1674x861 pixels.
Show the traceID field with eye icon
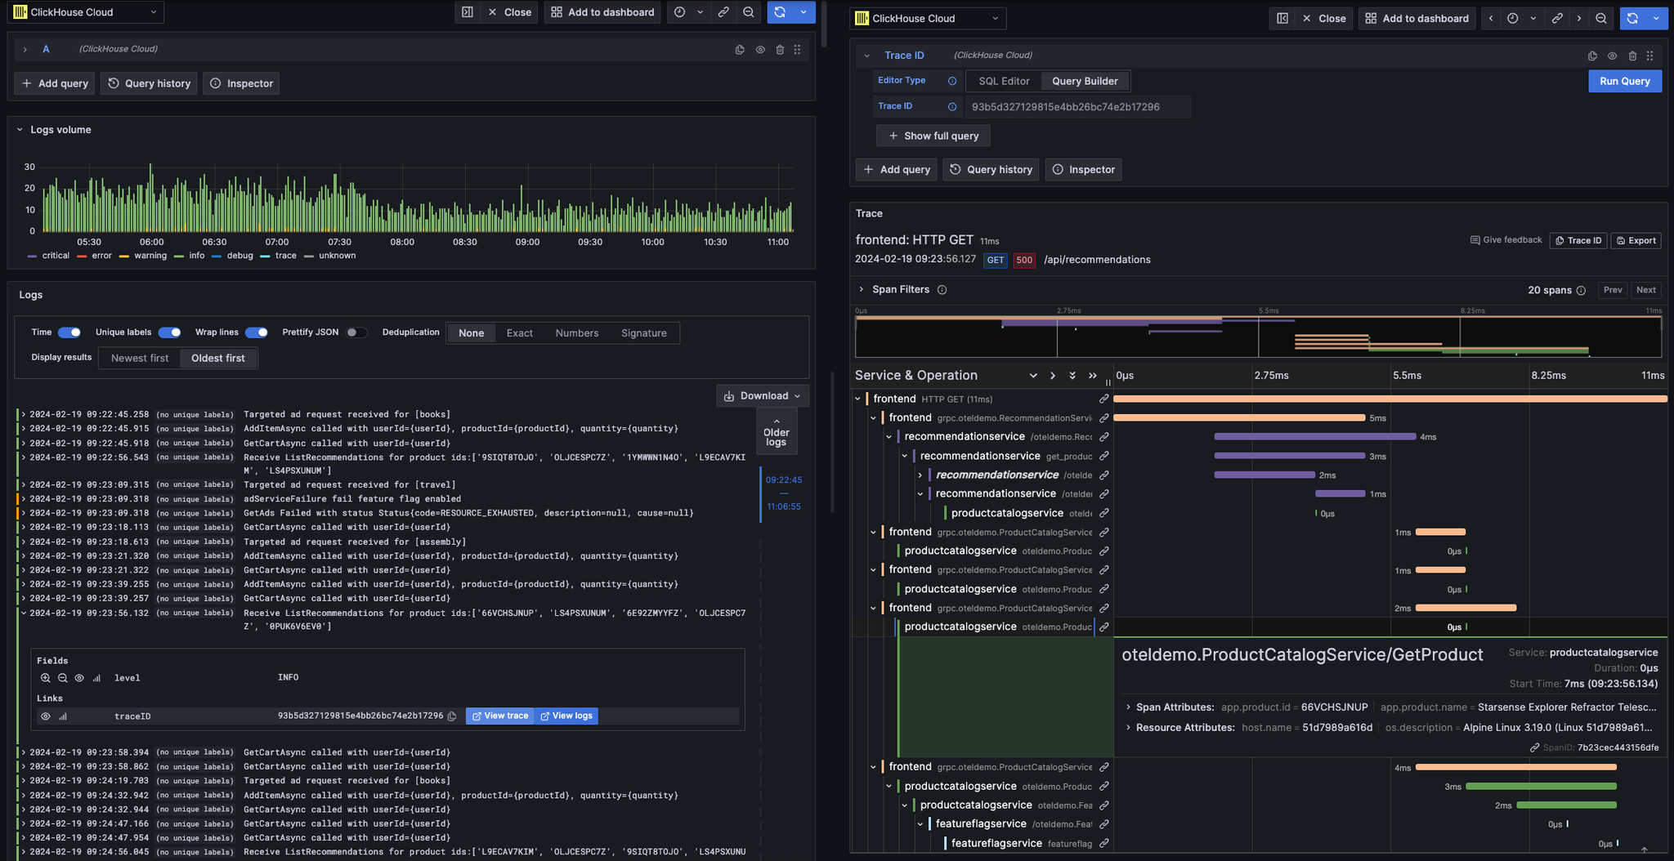46,716
